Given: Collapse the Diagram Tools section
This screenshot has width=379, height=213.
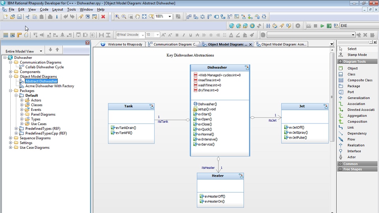Looking at the screenshot, I should coord(340,62).
